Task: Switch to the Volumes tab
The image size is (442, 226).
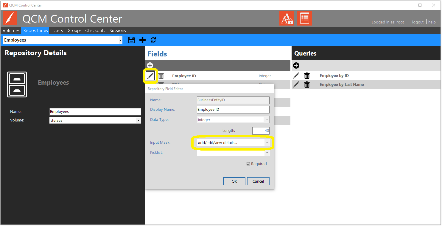Action: click(11, 31)
